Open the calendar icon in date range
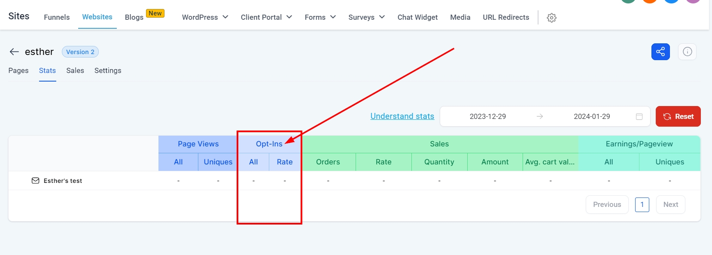The image size is (712, 255). click(x=639, y=116)
